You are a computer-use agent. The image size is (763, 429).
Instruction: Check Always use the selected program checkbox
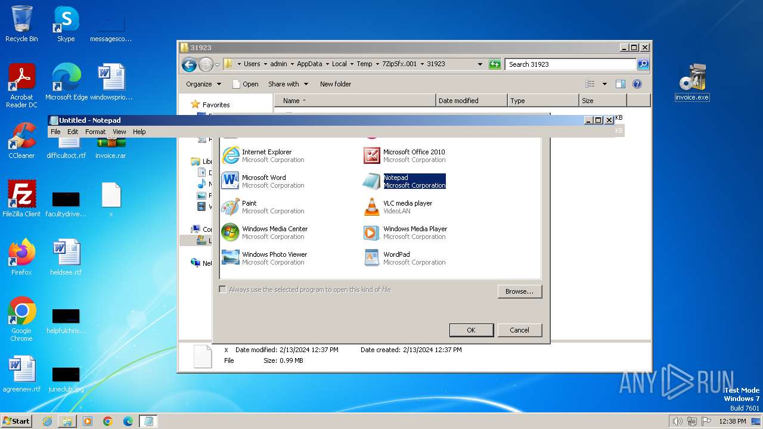pyautogui.click(x=222, y=290)
